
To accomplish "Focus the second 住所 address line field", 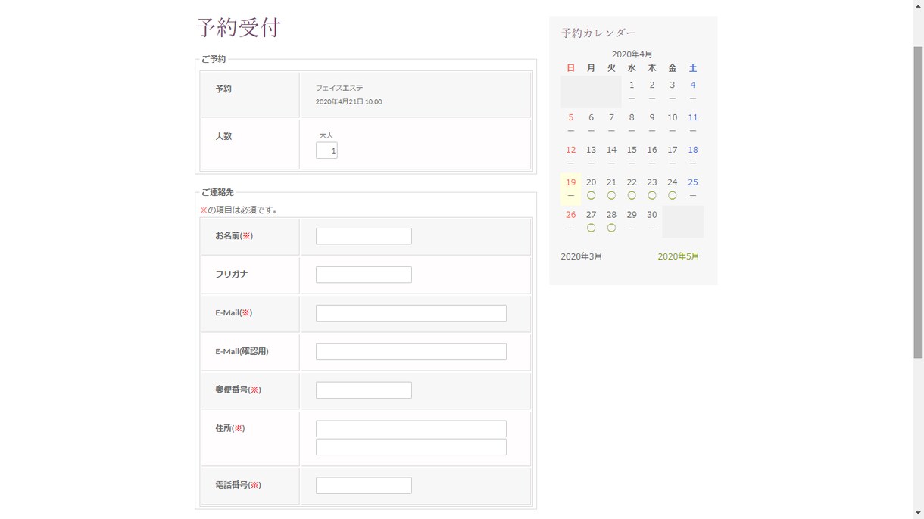I will (410, 447).
